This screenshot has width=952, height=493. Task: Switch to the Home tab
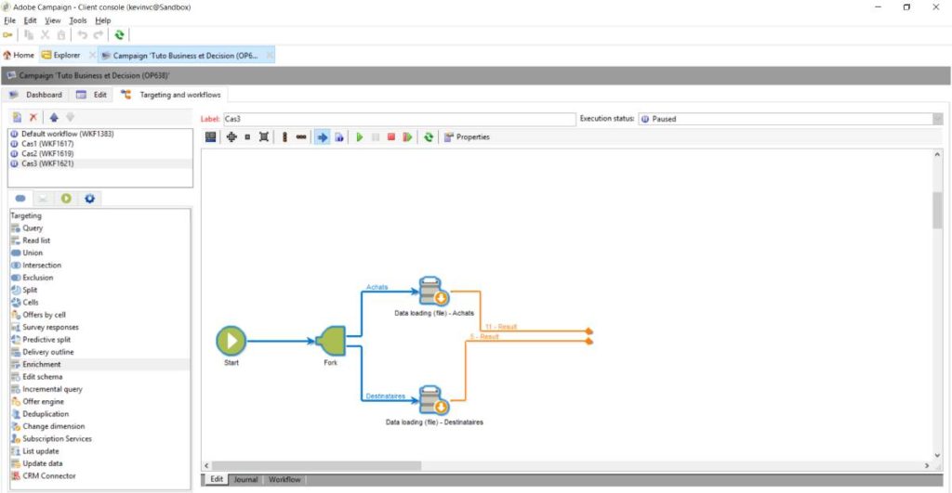[x=19, y=55]
